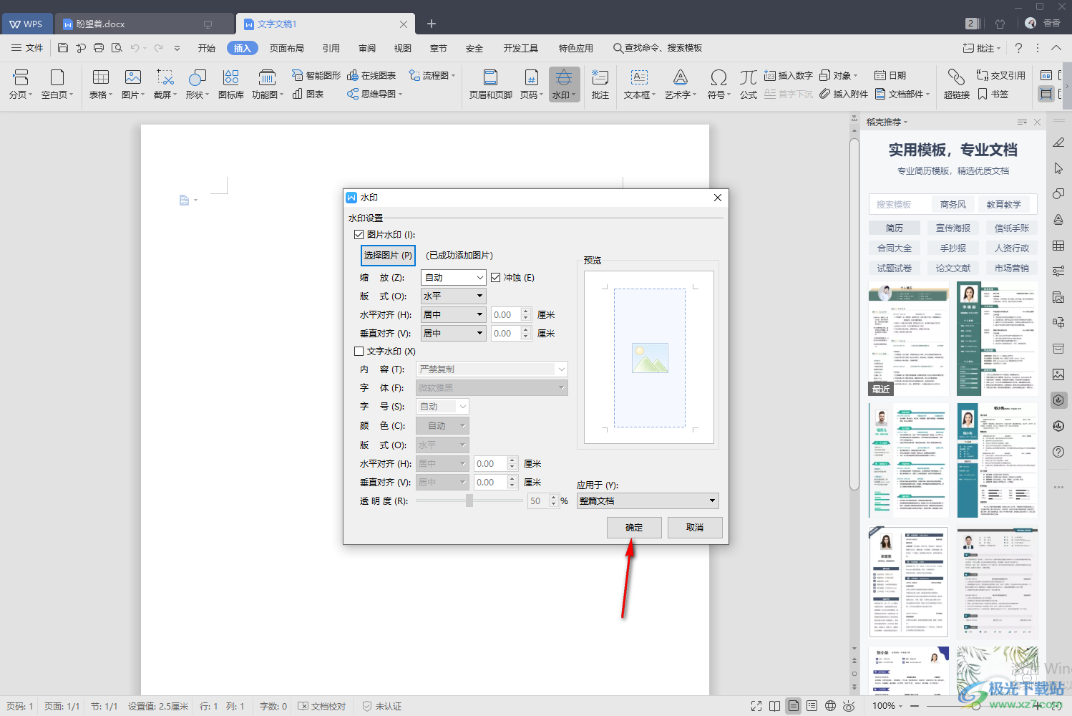Viewport: 1072px width, 716px height.
Task: Choose the Contracts (合同大全) template category
Action: click(x=895, y=248)
